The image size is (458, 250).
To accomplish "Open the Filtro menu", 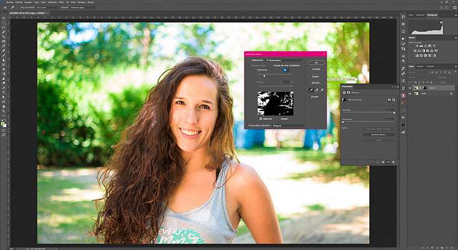I will [x=61, y=2].
